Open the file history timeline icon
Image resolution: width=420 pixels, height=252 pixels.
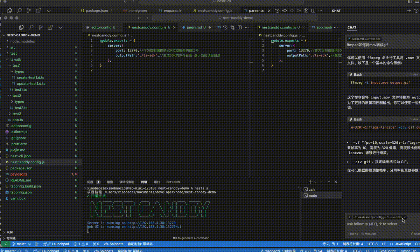225,27
